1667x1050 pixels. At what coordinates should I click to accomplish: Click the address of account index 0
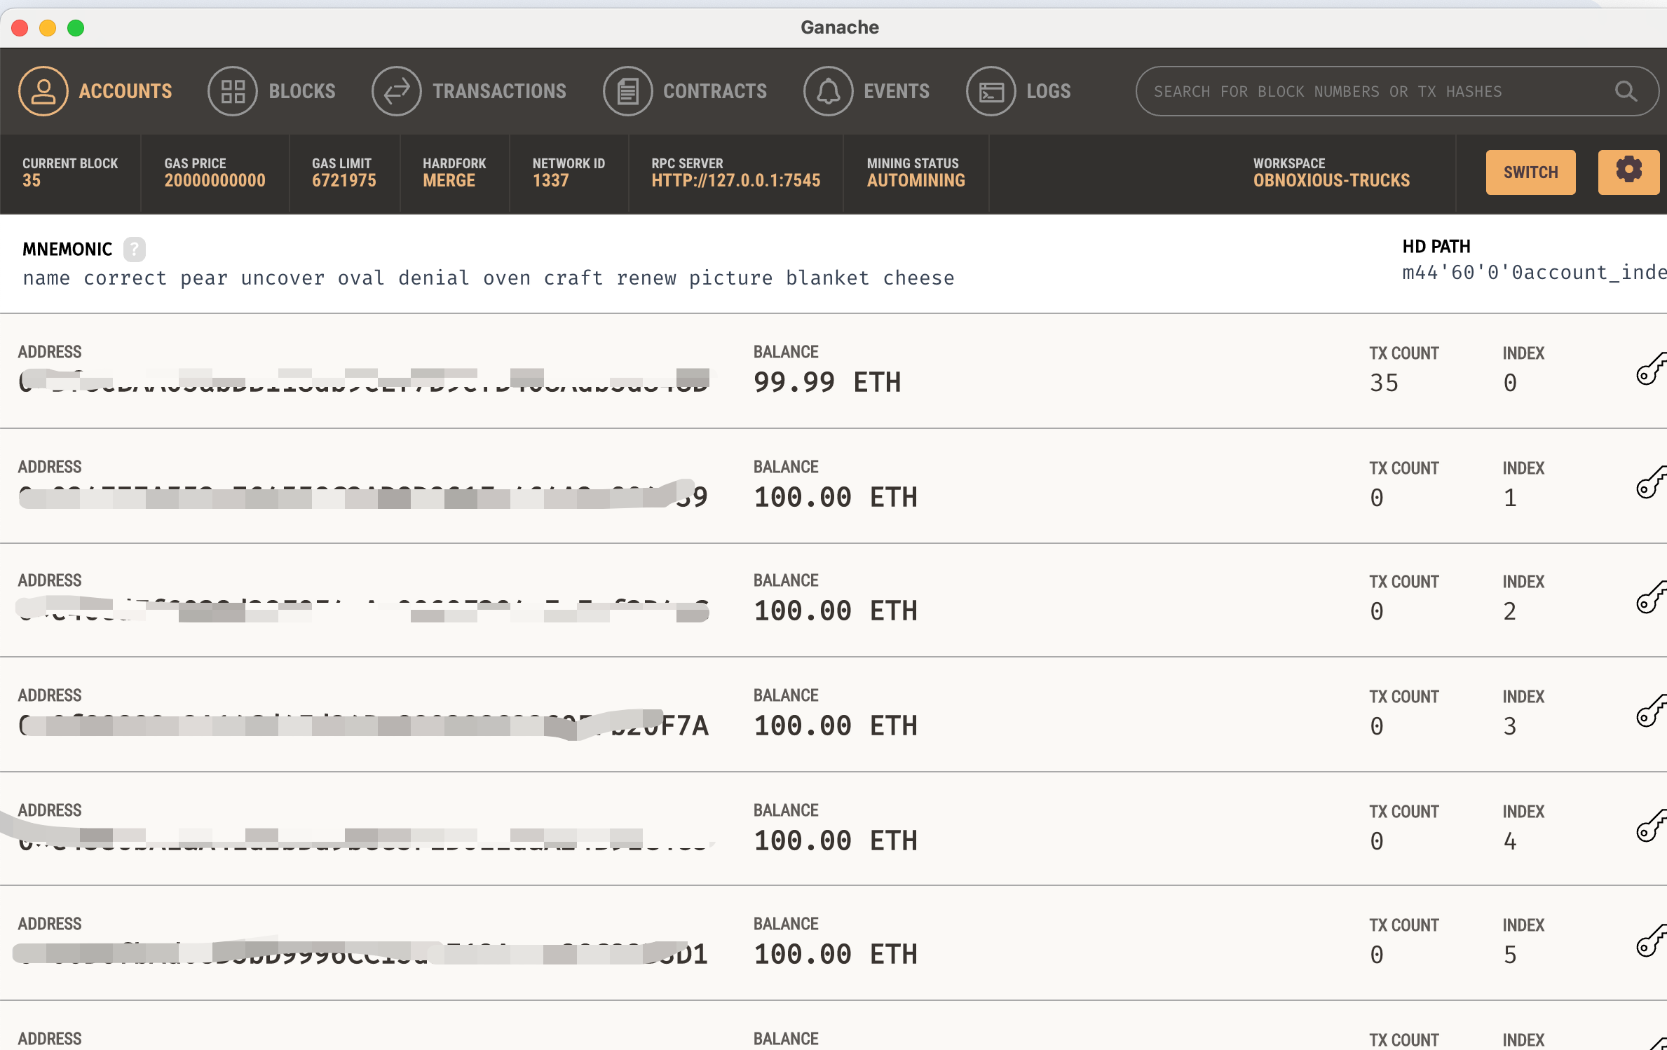click(363, 381)
